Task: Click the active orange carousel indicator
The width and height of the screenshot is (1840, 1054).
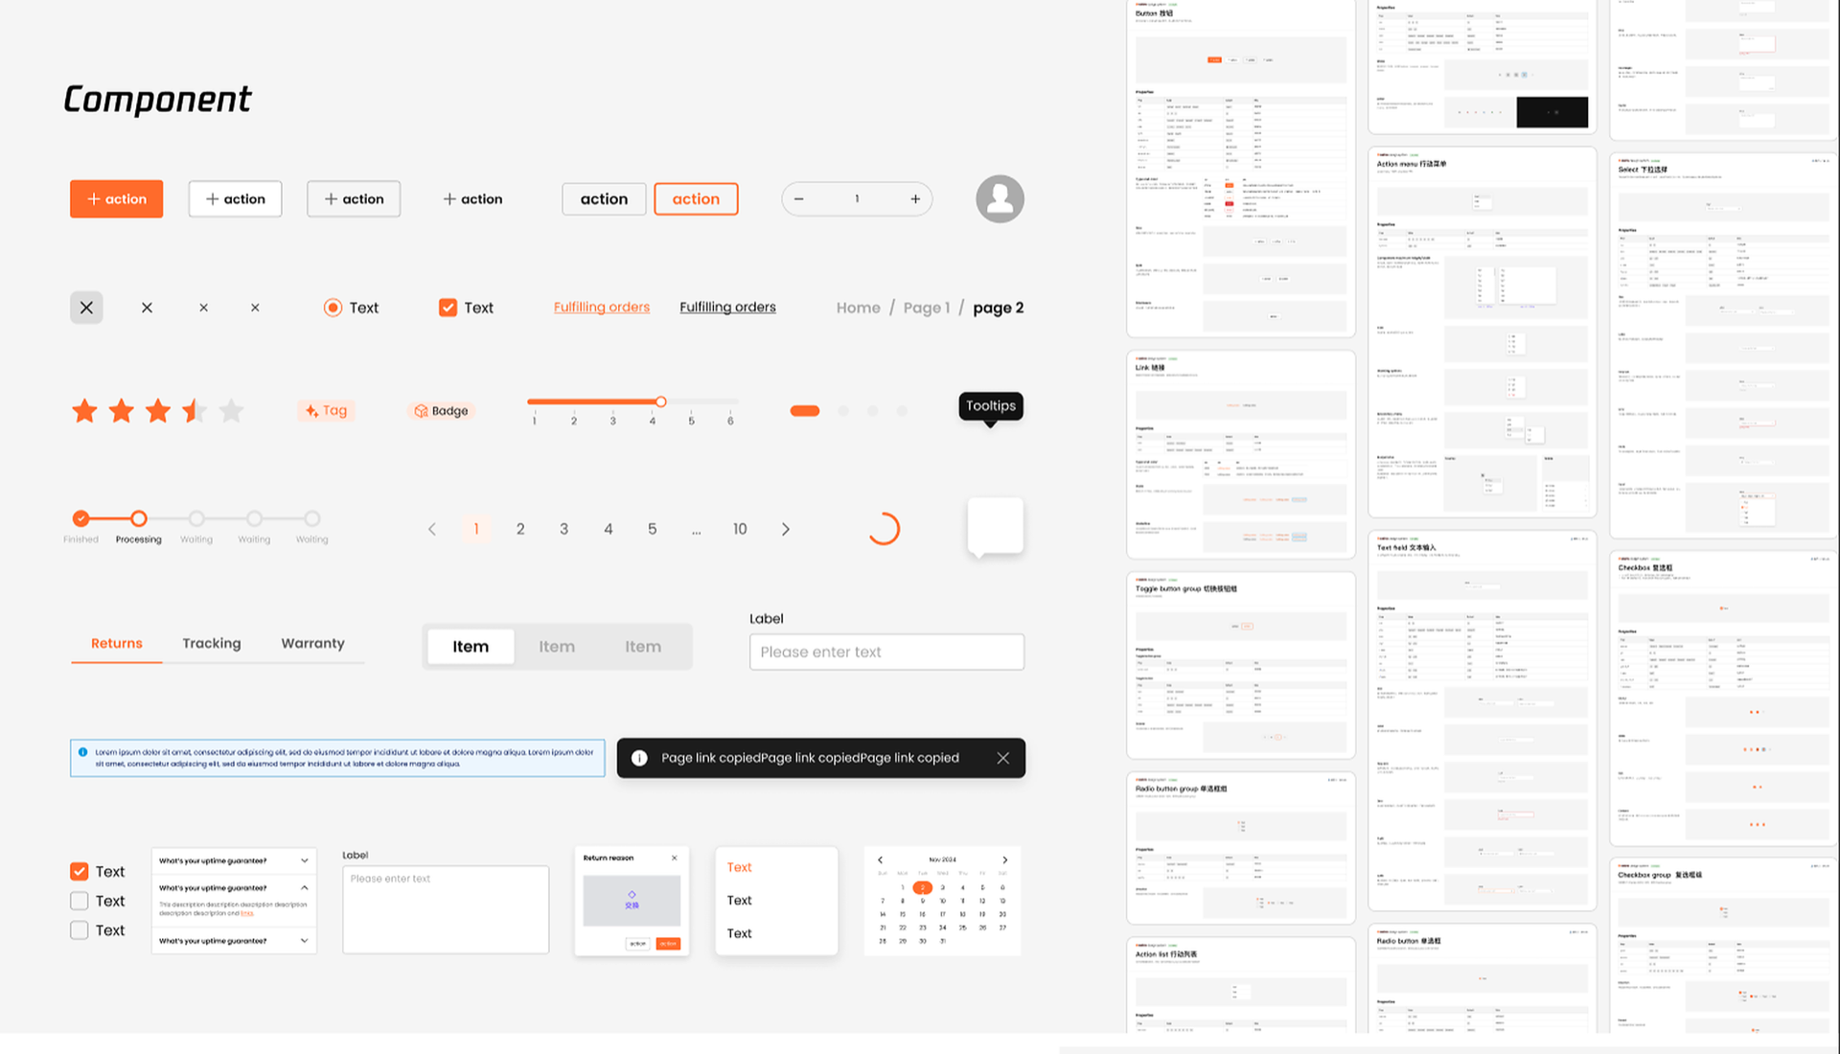Action: [x=805, y=411]
